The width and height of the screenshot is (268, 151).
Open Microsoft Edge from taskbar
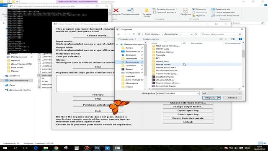click(36, 148)
